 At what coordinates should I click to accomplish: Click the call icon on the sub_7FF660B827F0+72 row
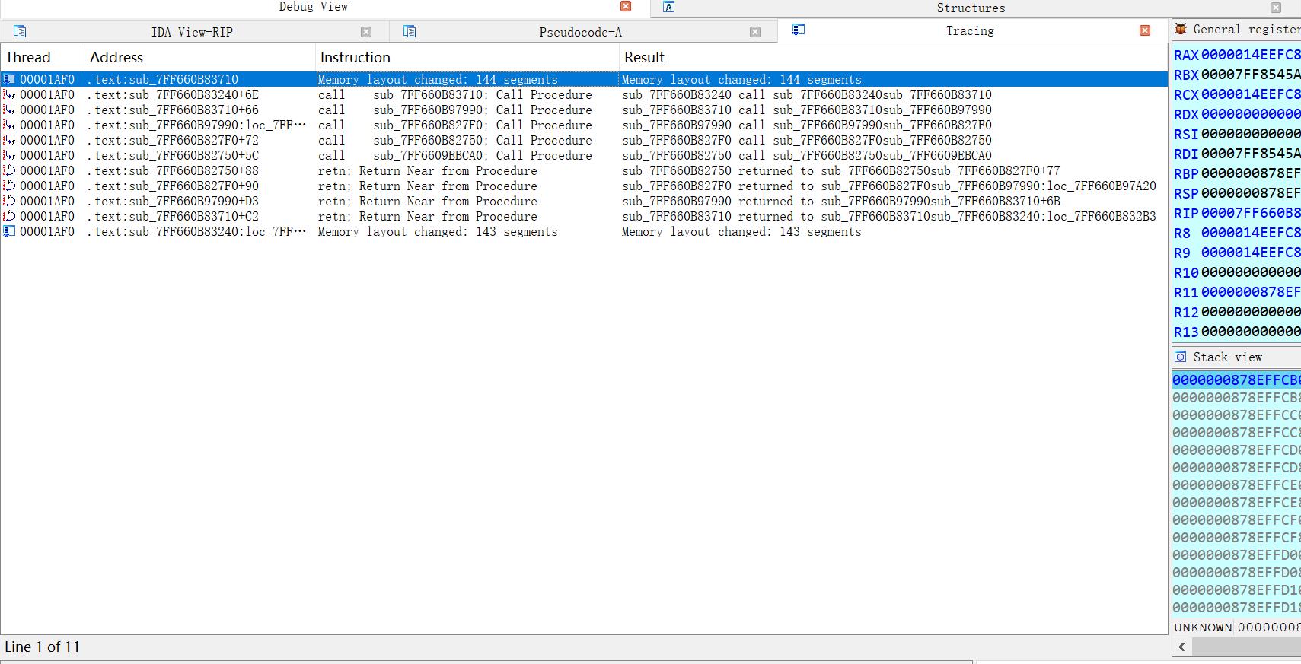(x=9, y=141)
